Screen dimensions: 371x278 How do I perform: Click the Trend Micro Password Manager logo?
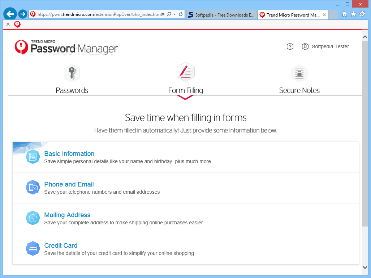pos(66,47)
